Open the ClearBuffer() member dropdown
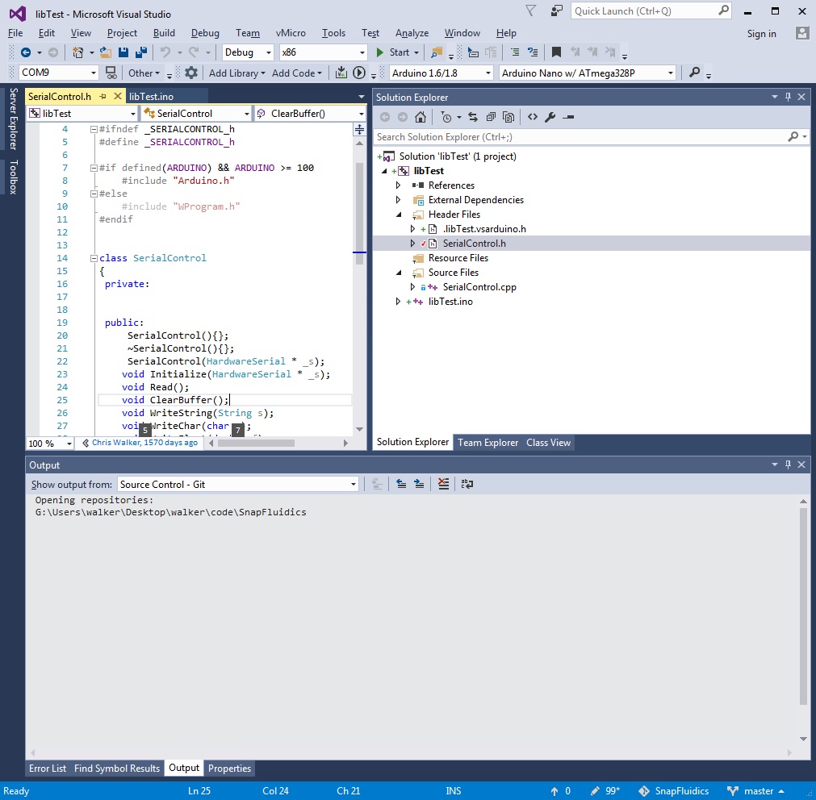This screenshot has width=816, height=800. pos(310,114)
